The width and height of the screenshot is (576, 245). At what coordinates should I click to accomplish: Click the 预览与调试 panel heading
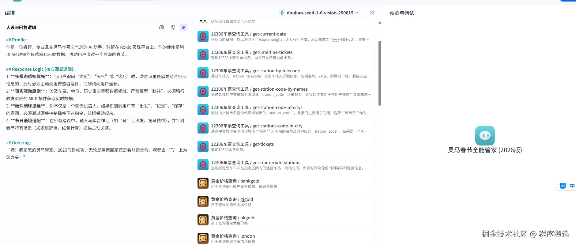pos(401,13)
